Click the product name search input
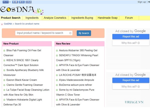The height and width of the screenshot is (108, 150). (x=42, y=33)
